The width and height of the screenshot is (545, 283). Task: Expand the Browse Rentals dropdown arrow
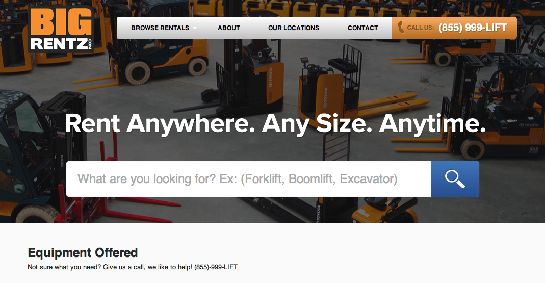click(195, 28)
